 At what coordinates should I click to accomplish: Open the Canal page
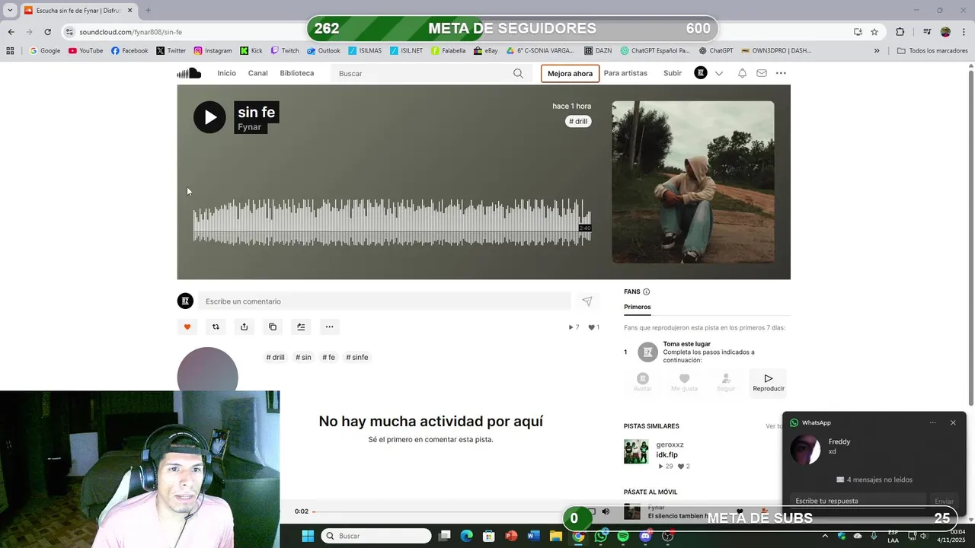257,73
